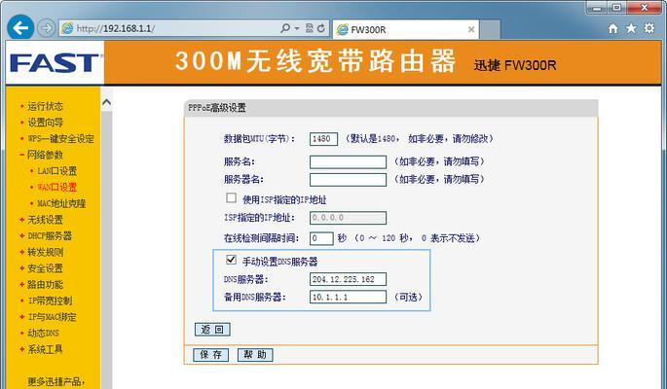The image size is (667, 389).
Task: Expand the 安全设置 menu section
Action: (45, 268)
